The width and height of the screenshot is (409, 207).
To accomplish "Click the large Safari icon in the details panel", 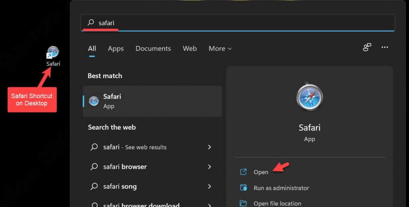I will pos(310,97).
